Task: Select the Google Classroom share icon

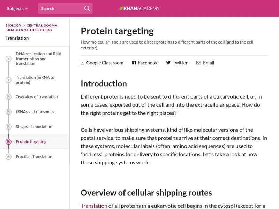Action: coord(82,63)
